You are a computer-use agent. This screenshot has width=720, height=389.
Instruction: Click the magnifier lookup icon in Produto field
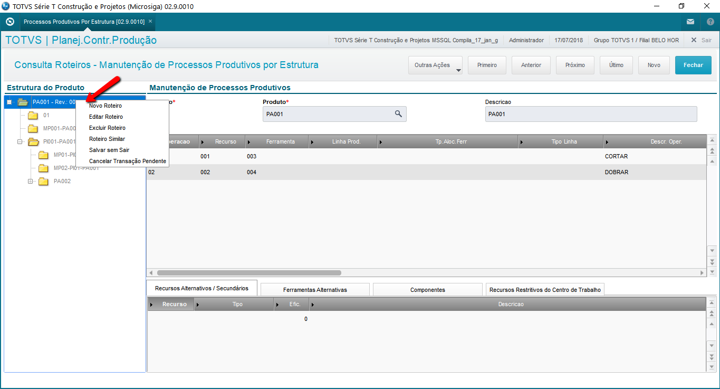[398, 113]
